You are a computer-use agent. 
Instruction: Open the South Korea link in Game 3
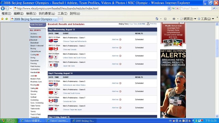81,58
